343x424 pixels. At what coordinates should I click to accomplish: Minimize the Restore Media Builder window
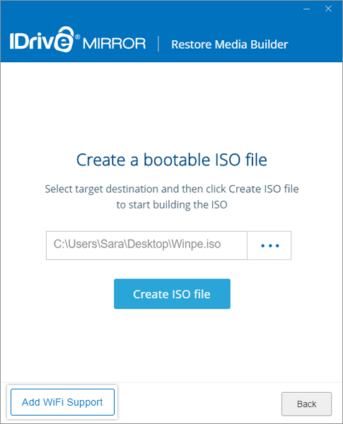click(306, 9)
